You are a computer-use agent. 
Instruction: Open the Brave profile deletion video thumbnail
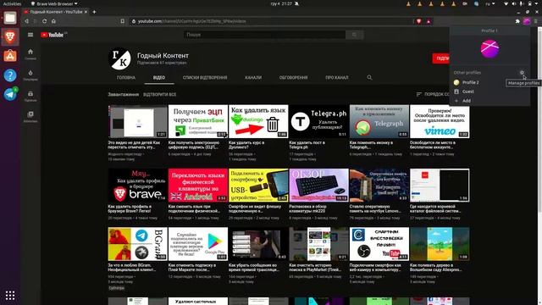pos(137,185)
